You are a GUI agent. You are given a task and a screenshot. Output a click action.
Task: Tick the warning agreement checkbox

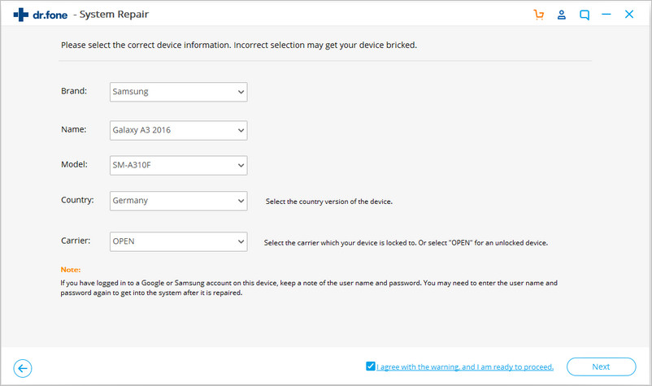coord(371,366)
